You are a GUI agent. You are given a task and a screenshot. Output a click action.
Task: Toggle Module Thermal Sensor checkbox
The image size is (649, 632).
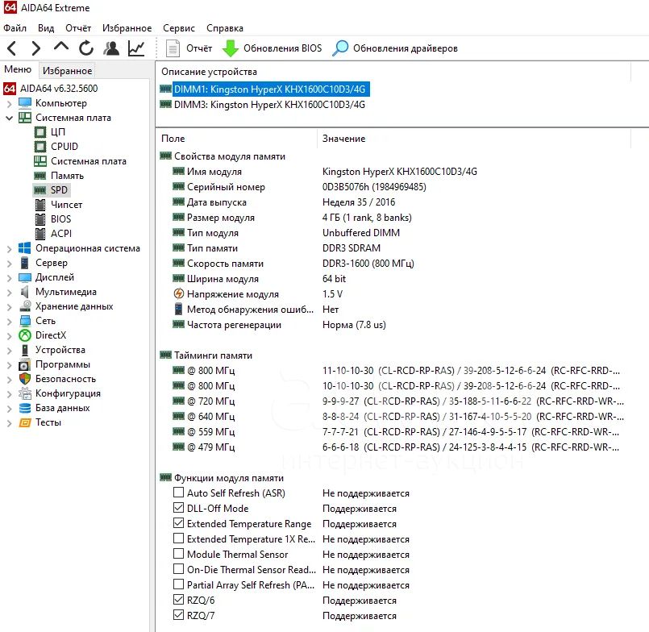pos(178,554)
